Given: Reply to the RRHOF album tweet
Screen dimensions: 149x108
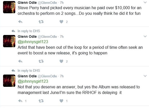Looking at the screenshot, I should (20, 101).
